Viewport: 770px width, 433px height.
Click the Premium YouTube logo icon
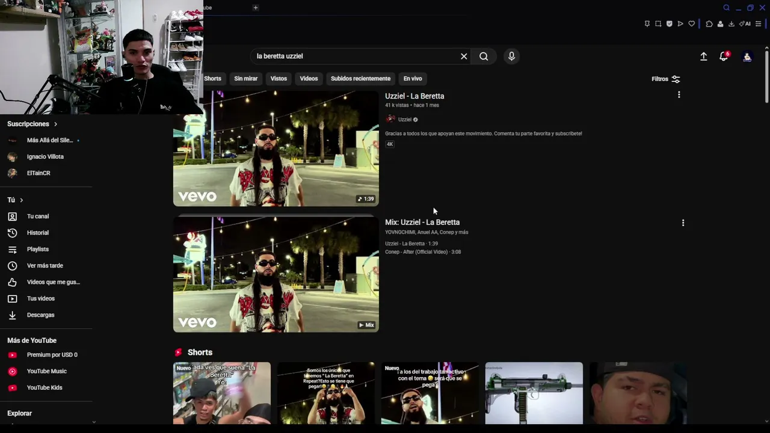coord(12,355)
